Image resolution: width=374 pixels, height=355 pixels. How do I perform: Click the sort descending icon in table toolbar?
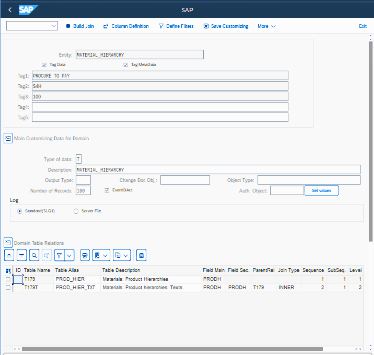click(x=22, y=255)
